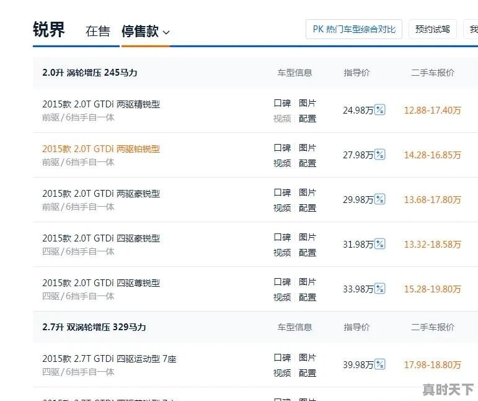Viewport: 478px width, 401px height.
Task: Click used-car price 14.28-16.85万
Action: pyautogui.click(x=432, y=155)
